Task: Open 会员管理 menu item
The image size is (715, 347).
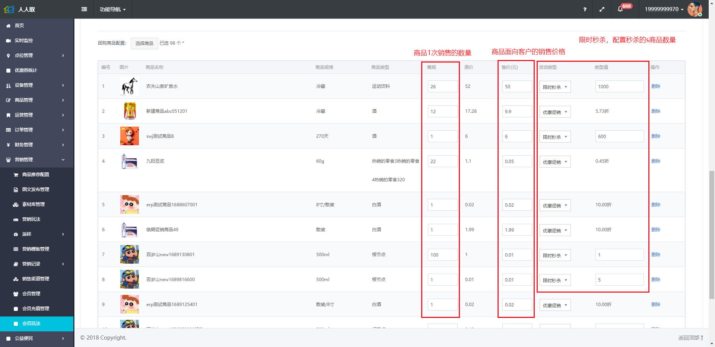Action: (36, 294)
